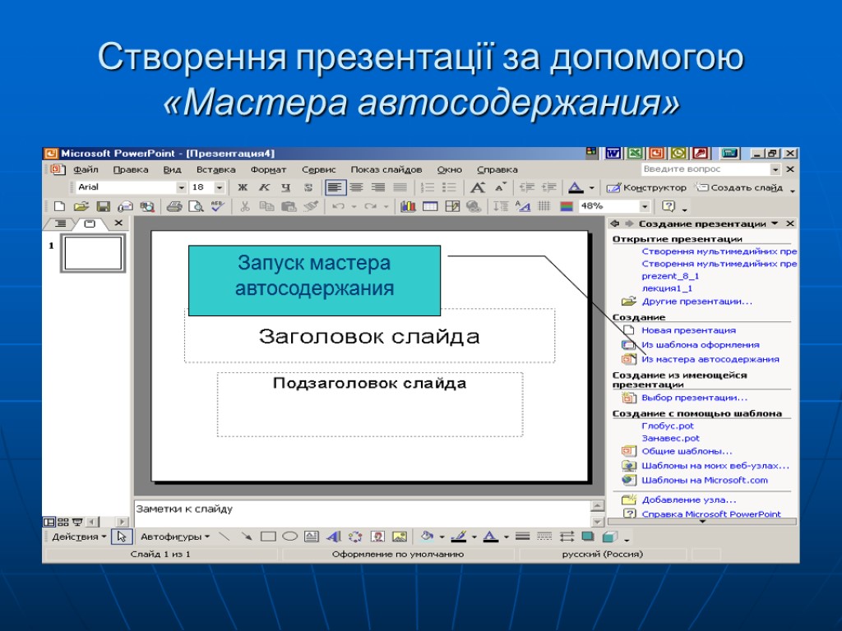This screenshot has height=631, width=842.
Task: Run the spelling check icon
Action: pos(217,206)
